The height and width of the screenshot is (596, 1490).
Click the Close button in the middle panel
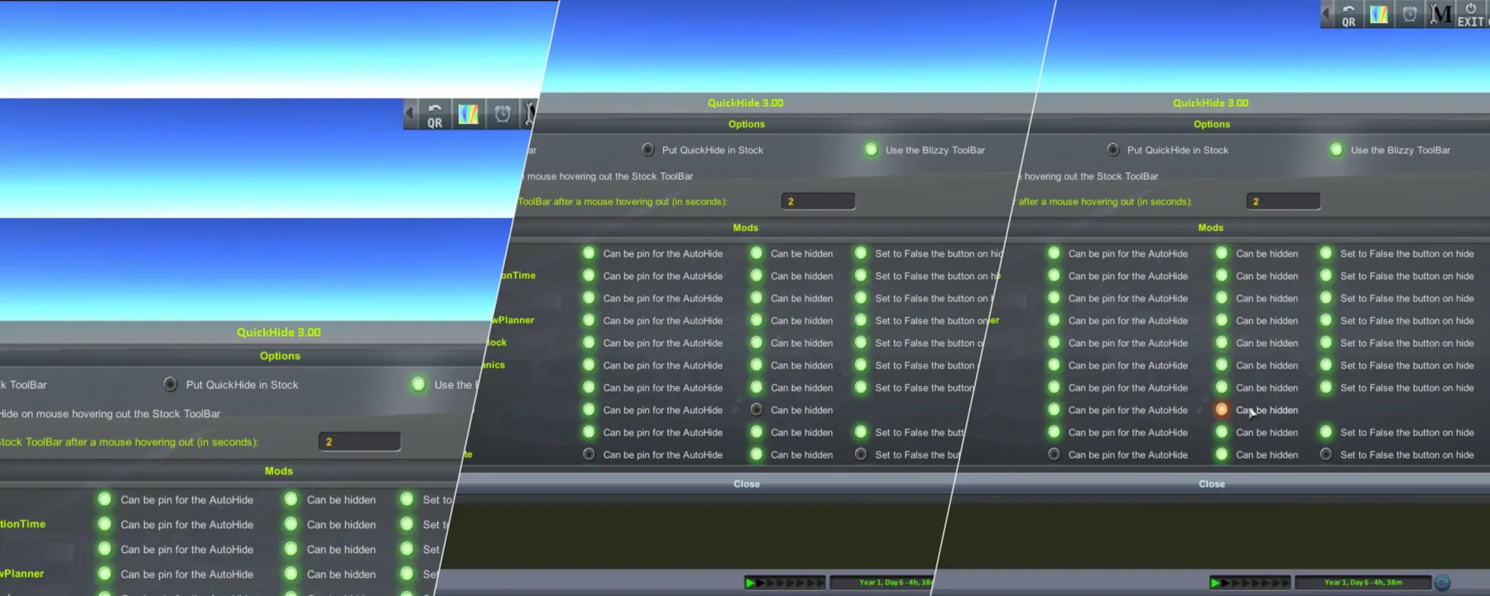(x=747, y=484)
